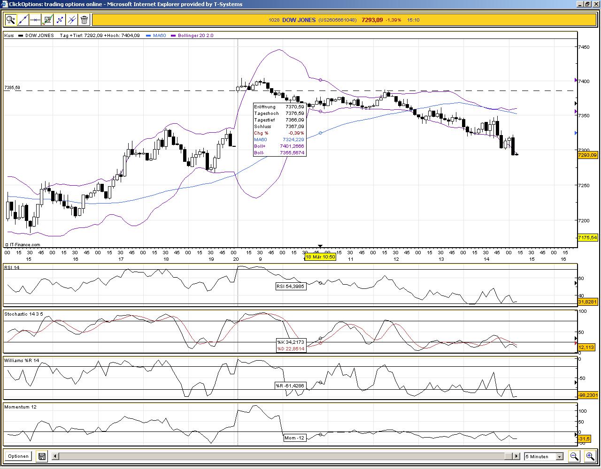
Task: Click the Chg % -0,39% tooltip row
Action: 279,133
